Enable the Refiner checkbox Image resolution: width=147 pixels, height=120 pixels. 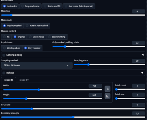pos(4,73)
